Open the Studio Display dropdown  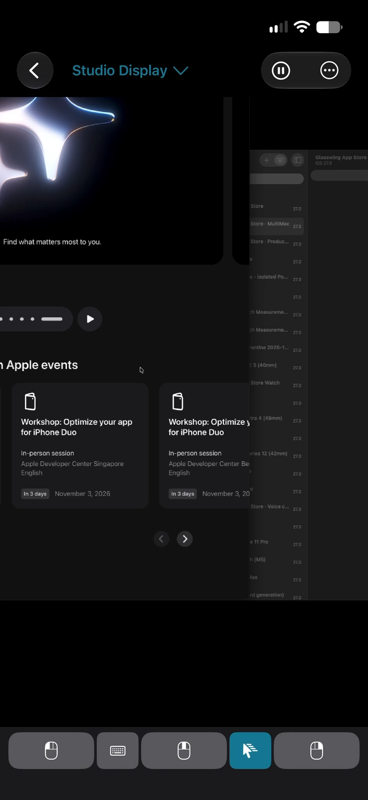[x=130, y=71]
